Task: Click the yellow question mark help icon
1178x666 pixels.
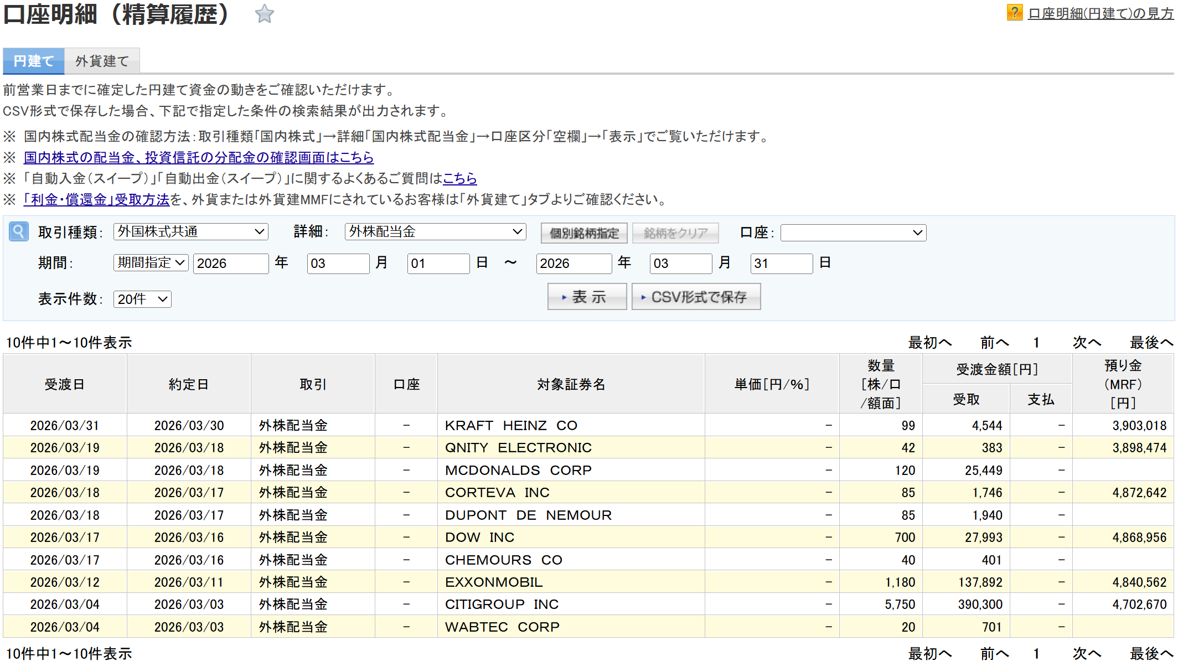Action: pos(1014,12)
